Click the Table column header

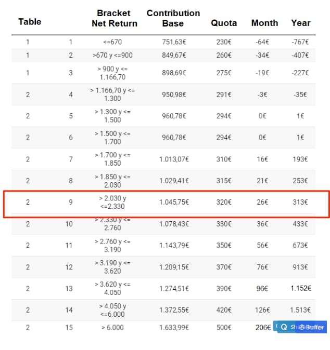pyautogui.click(x=30, y=22)
